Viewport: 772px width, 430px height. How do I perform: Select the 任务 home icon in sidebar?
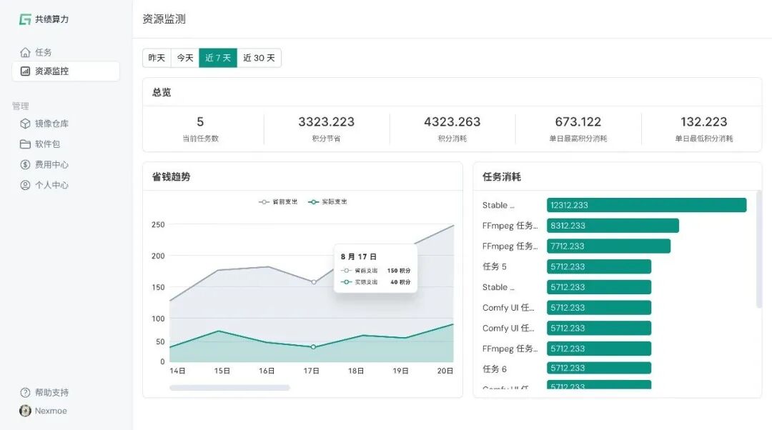[26, 51]
